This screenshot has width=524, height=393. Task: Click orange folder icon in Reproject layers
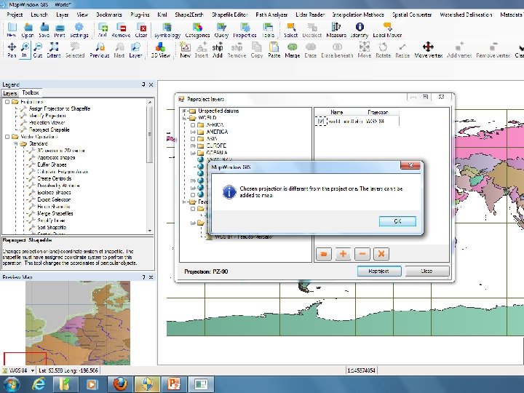(x=323, y=254)
